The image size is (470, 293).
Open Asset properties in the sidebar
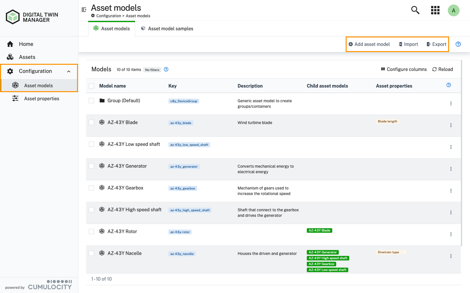pos(41,98)
